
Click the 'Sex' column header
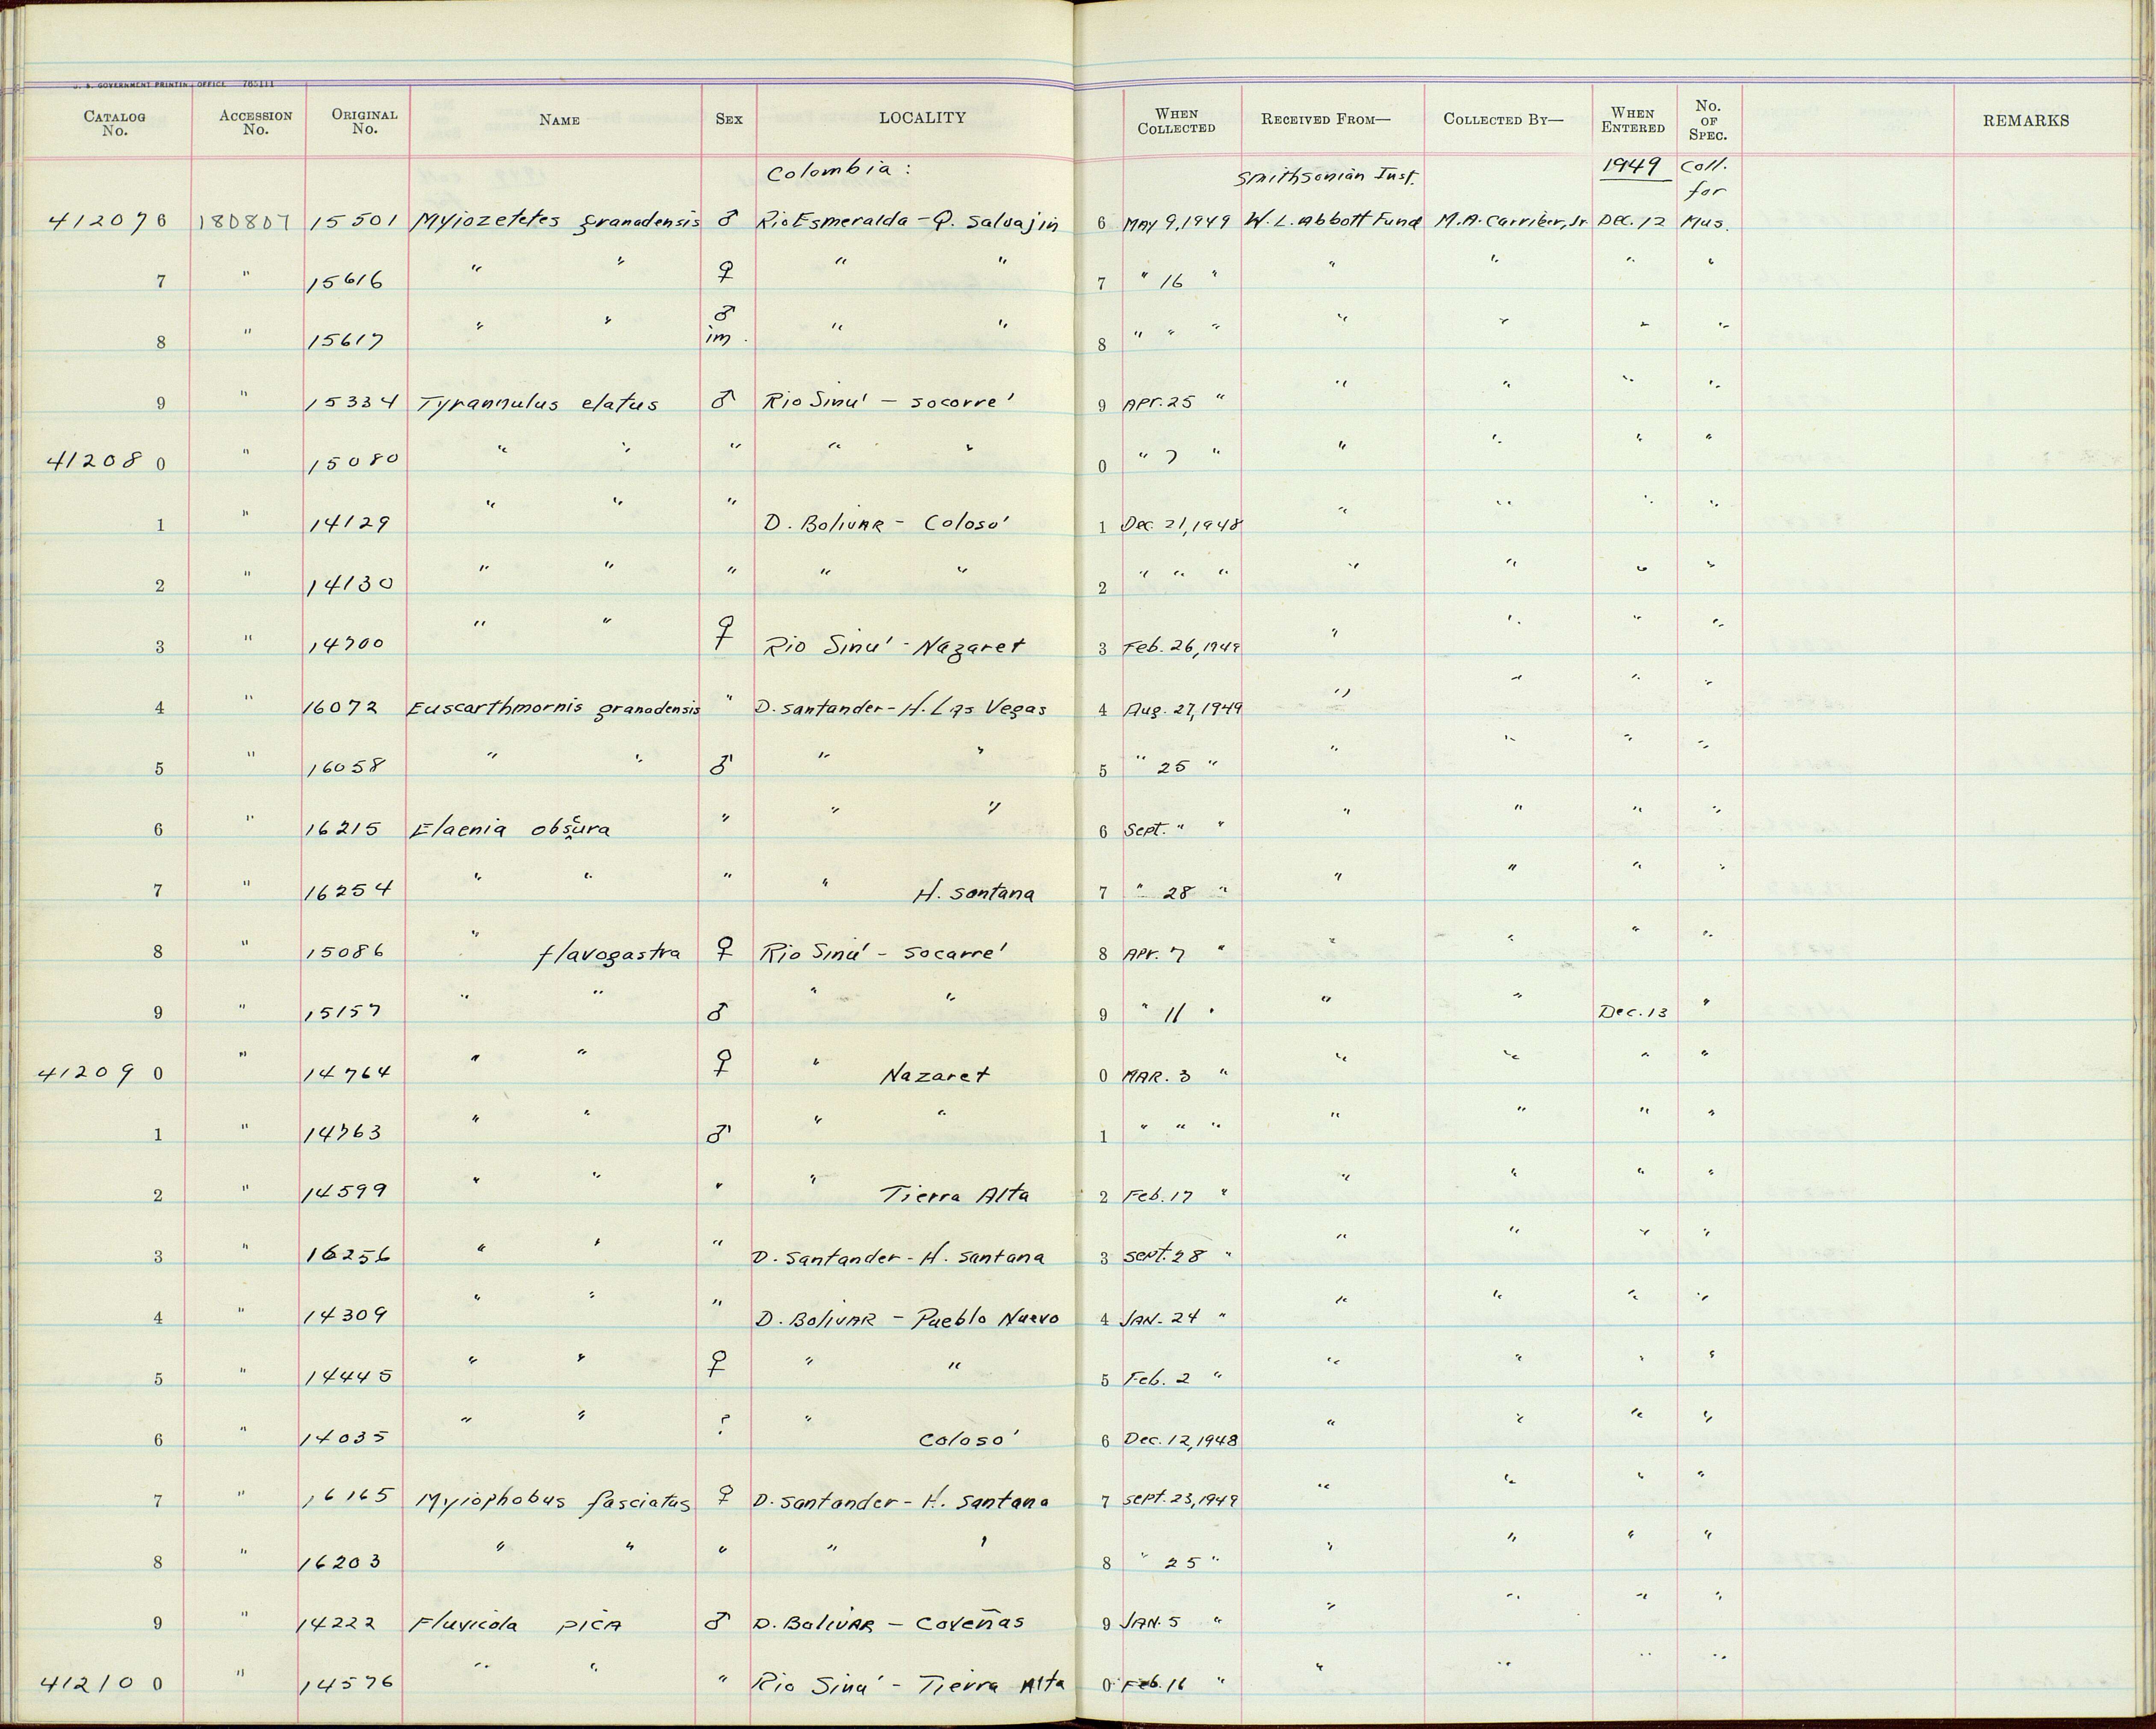(x=729, y=119)
